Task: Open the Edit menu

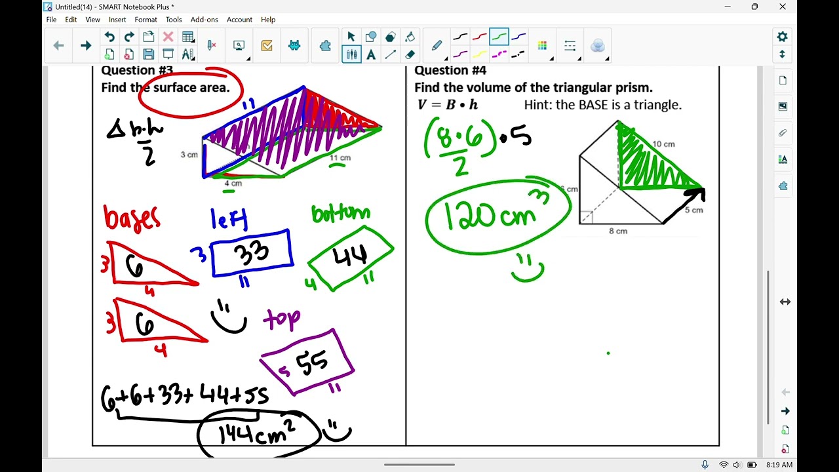Action: (71, 20)
